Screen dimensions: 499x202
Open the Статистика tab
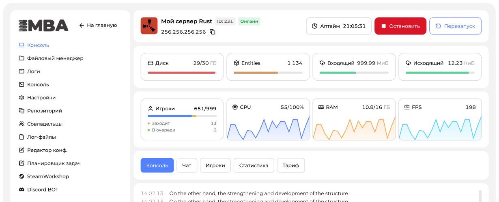point(254,165)
